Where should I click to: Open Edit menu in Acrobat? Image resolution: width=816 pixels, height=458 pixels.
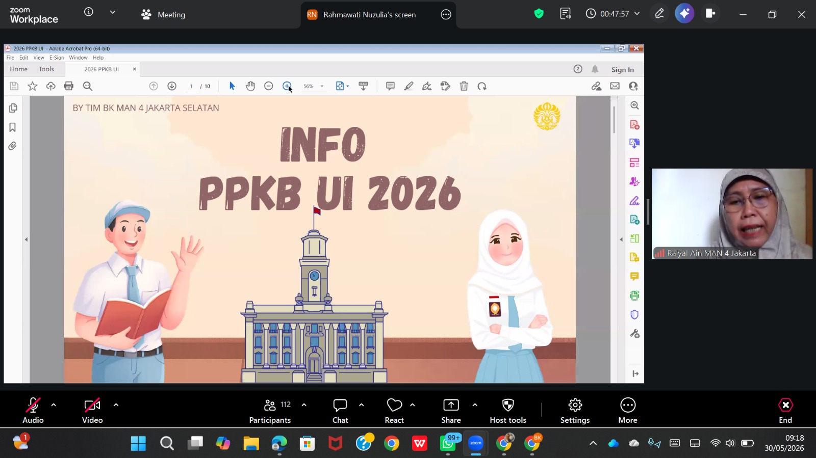click(24, 58)
